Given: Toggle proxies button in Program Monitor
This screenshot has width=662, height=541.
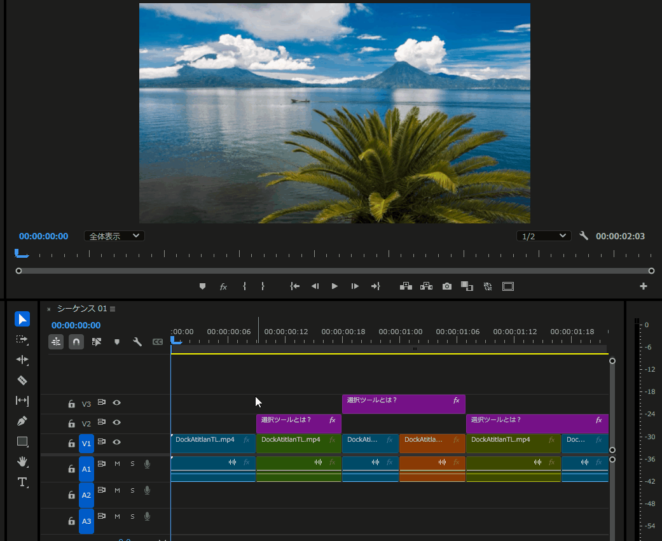Looking at the screenshot, I should click(x=488, y=286).
